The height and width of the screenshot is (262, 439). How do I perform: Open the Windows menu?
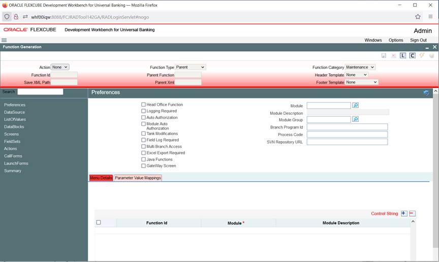[373, 40]
